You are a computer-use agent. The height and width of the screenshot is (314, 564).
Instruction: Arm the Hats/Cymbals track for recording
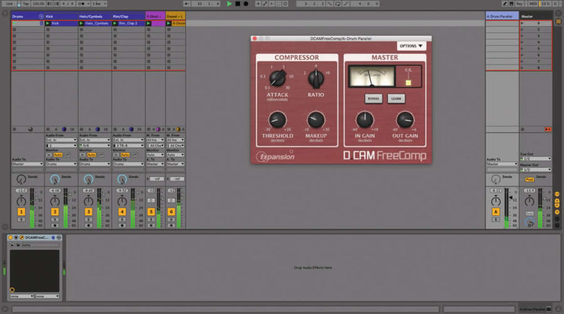(x=89, y=225)
